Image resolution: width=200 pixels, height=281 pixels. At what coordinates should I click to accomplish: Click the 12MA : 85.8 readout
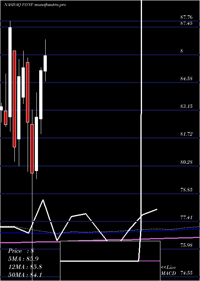[25, 267]
